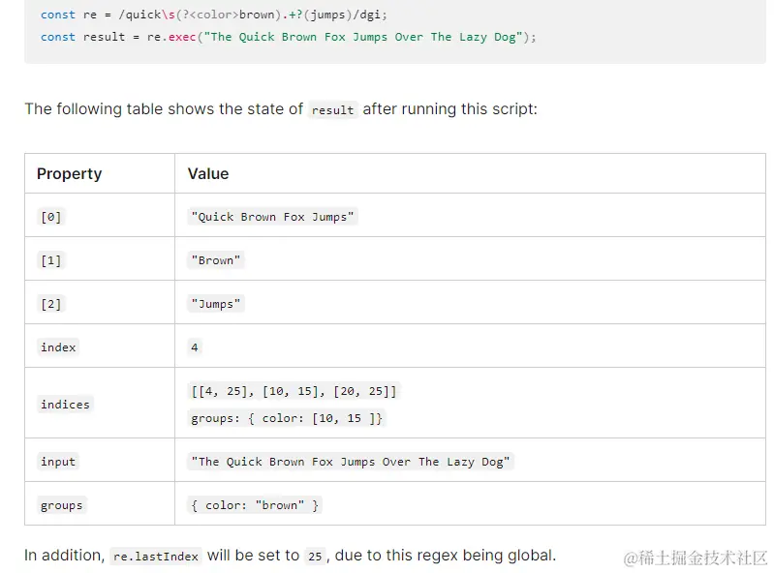Click the index property cell
The height and width of the screenshot is (573, 774).
[58, 347]
